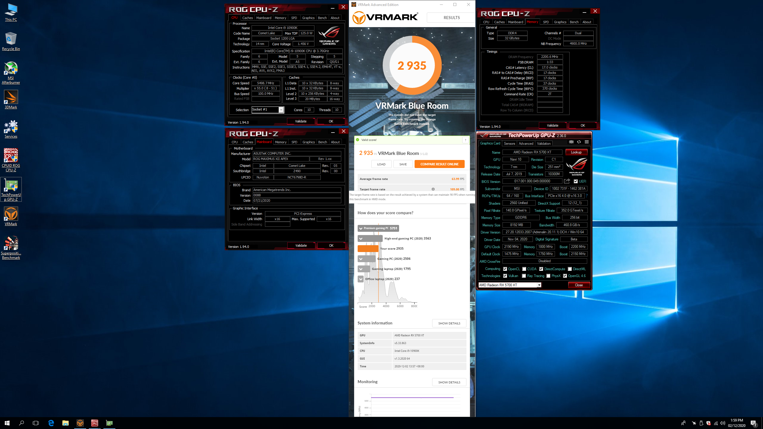Launch MSI Afterburner desktop shortcut

click(11, 73)
